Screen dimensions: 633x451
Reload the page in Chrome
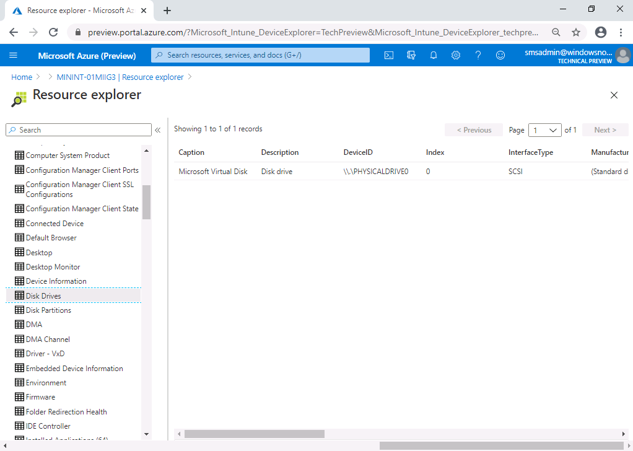[53, 32]
